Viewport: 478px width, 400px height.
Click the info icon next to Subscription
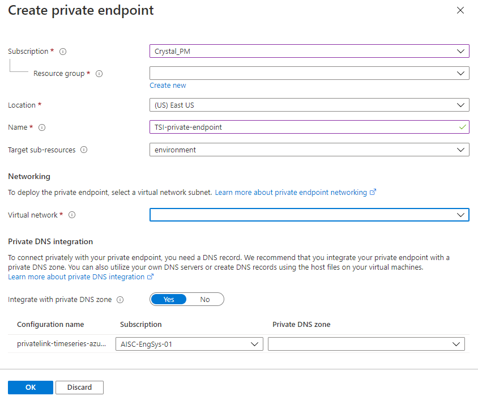pos(63,52)
